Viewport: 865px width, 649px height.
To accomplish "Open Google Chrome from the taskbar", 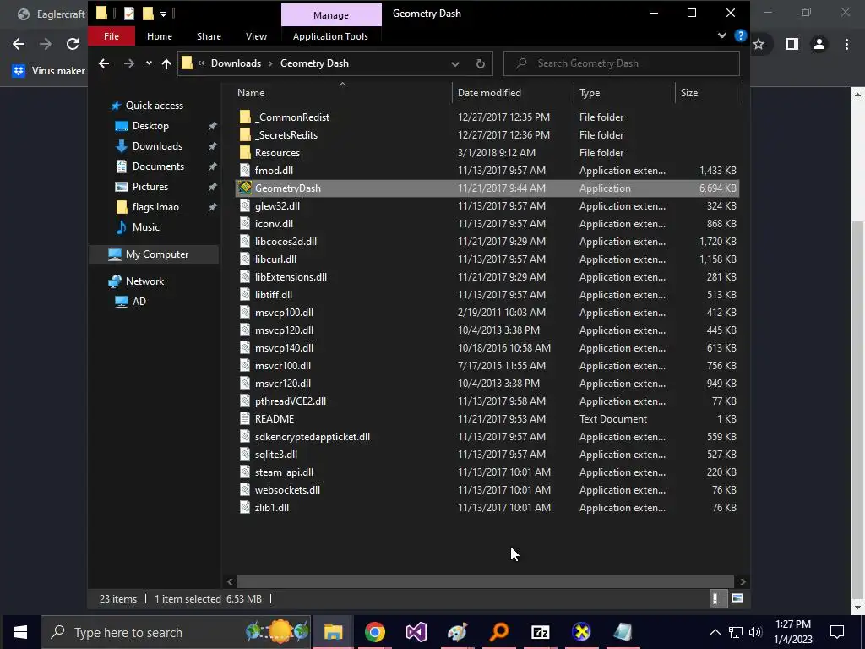I will (x=374, y=632).
